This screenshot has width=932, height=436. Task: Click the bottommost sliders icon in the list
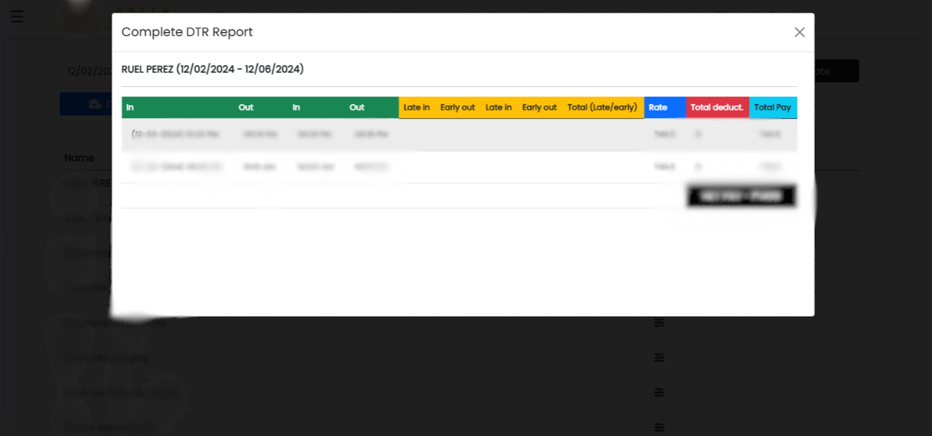[x=659, y=427]
